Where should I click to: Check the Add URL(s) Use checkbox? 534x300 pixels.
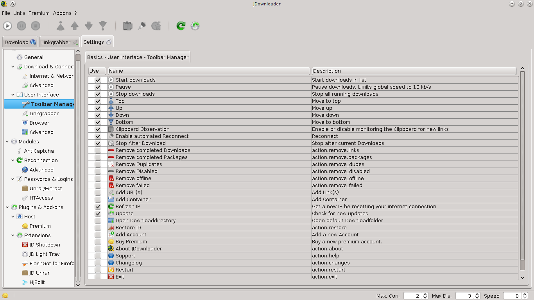point(98,193)
